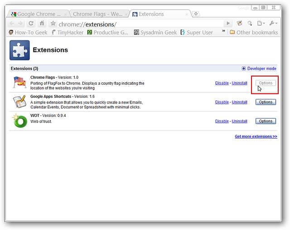Bookmark this page with the star icon
This screenshot has height=230, width=290.
[53, 24]
